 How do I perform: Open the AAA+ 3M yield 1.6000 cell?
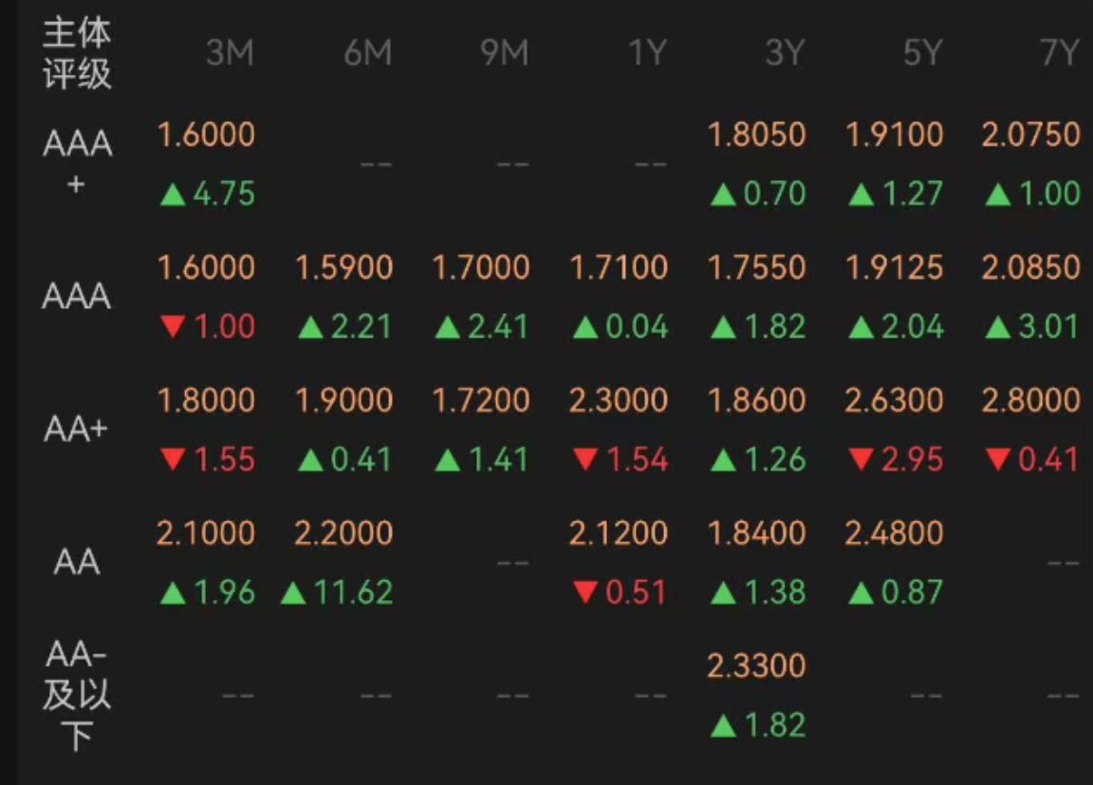tap(206, 135)
